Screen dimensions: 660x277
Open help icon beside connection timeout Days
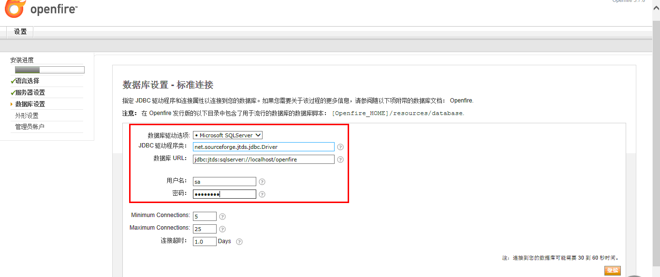[x=239, y=242]
